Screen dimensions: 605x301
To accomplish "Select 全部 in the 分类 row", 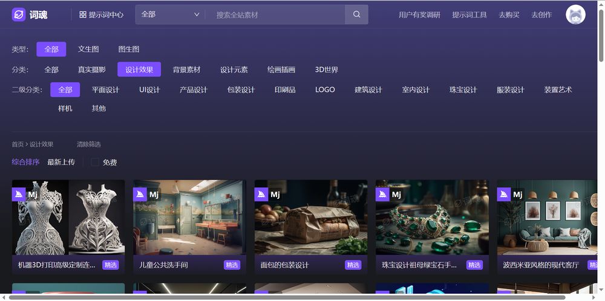I will point(51,70).
